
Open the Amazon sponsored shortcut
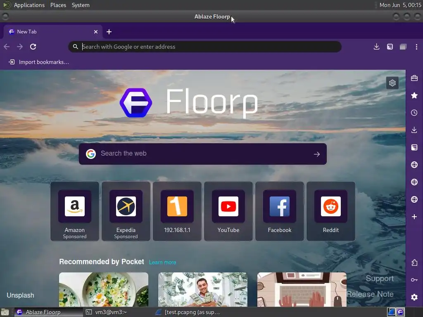point(75,211)
